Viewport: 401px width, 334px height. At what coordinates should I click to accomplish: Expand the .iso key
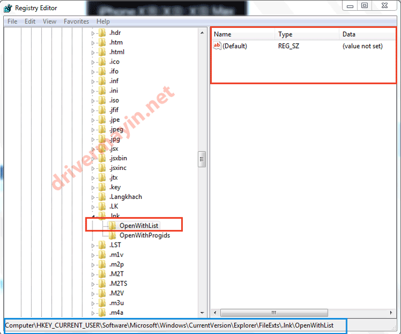click(x=93, y=101)
